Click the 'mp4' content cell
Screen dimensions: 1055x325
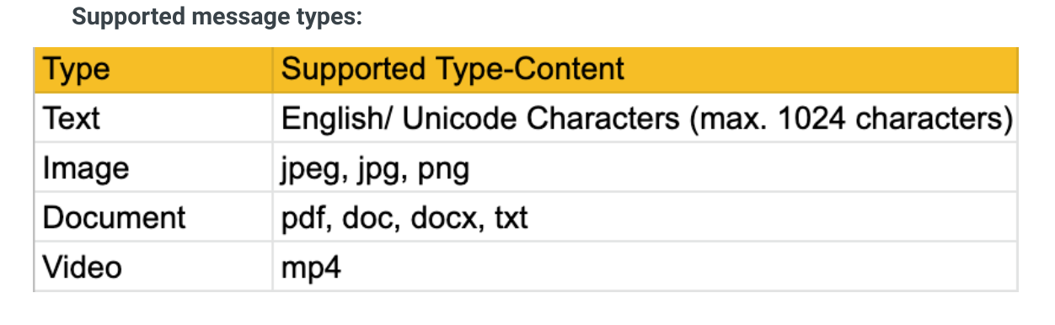pyautogui.click(x=645, y=267)
